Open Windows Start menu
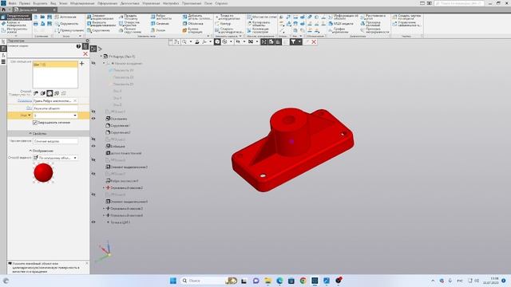 point(173,281)
